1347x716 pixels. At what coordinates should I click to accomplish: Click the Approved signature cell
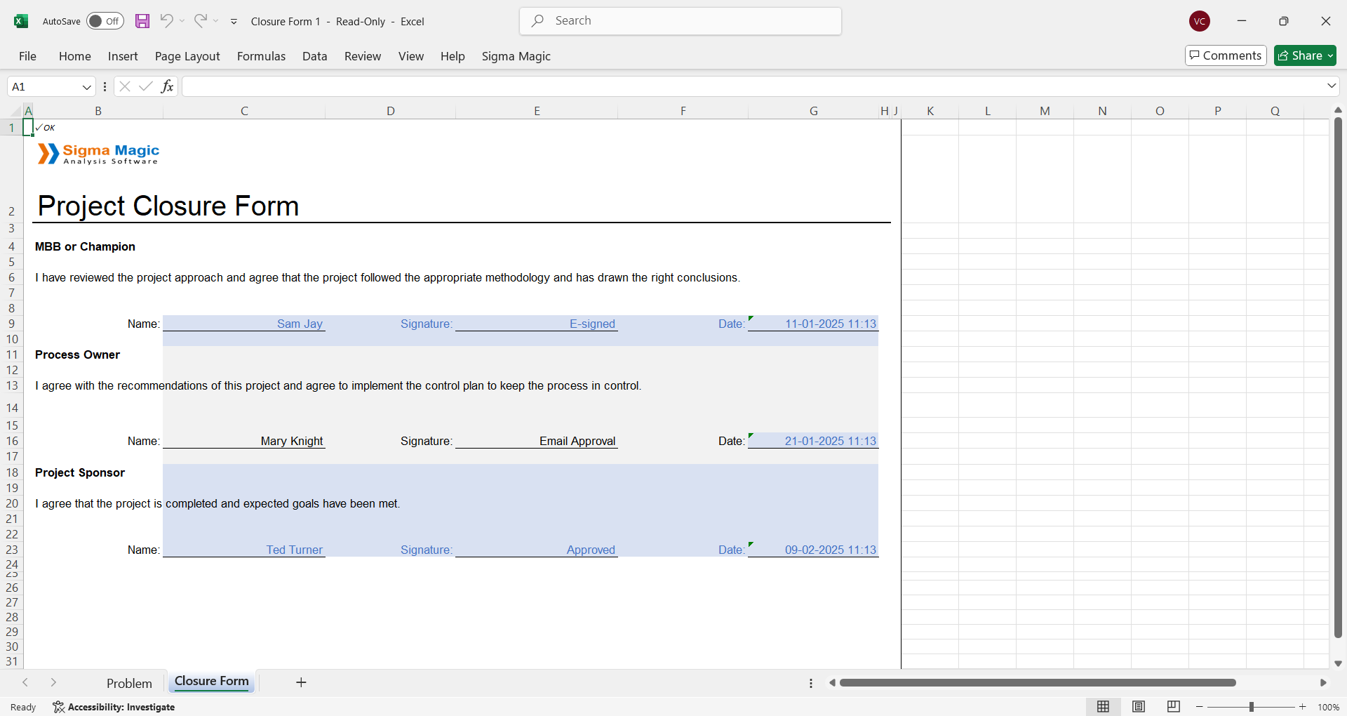click(x=537, y=550)
